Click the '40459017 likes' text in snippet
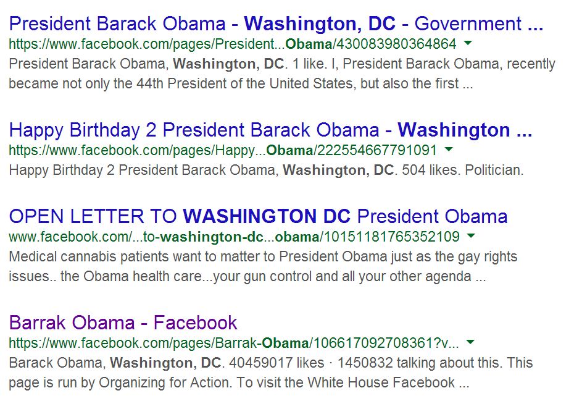 click(283, 363)
